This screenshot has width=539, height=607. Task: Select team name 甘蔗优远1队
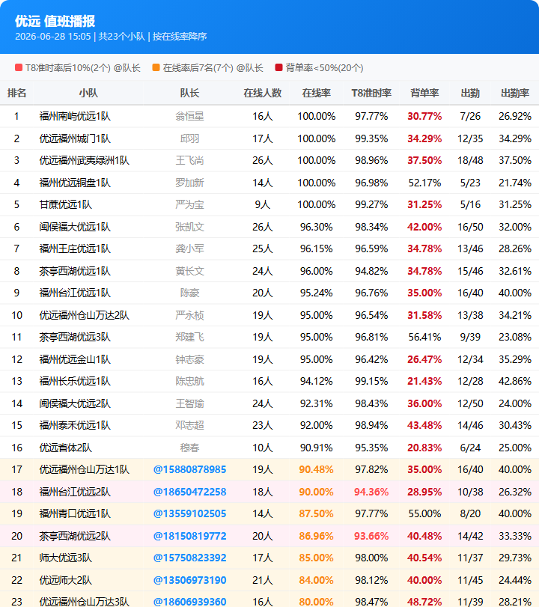(65, 204)
